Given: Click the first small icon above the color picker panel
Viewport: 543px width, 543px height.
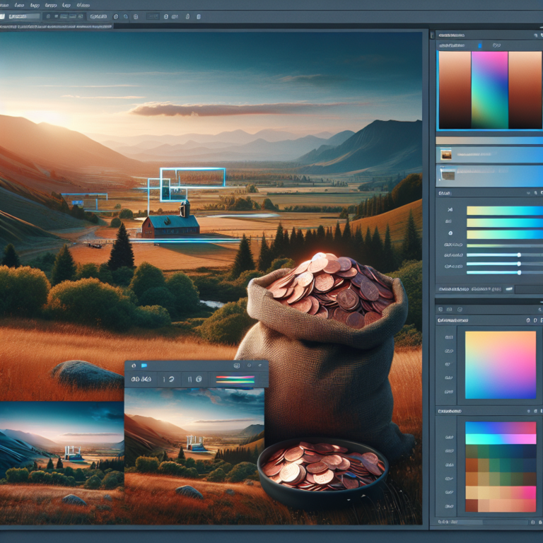Looking at the screenshot, I should point(440,309).
